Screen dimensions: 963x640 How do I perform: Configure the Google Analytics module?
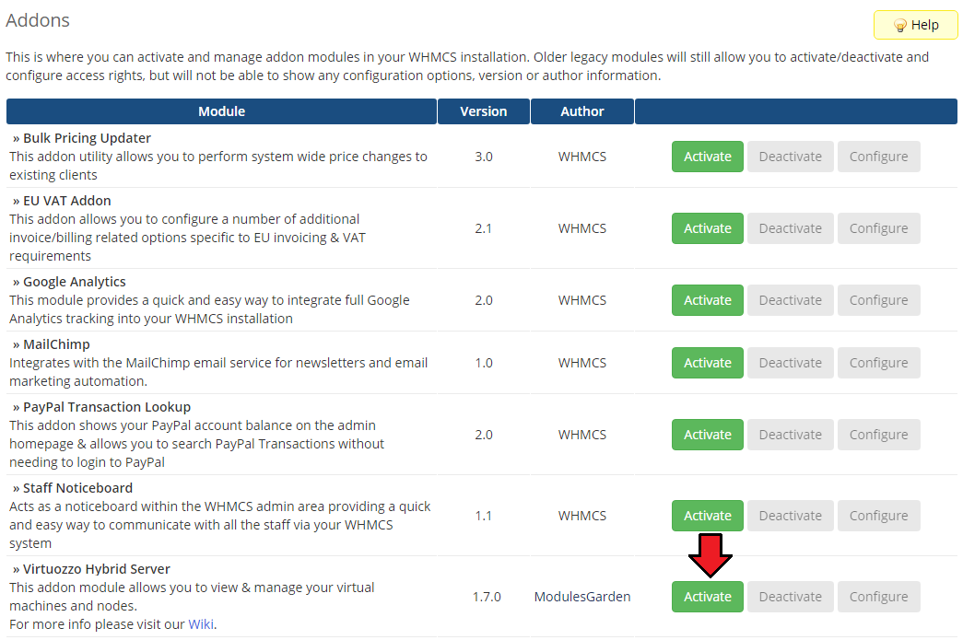878,300
